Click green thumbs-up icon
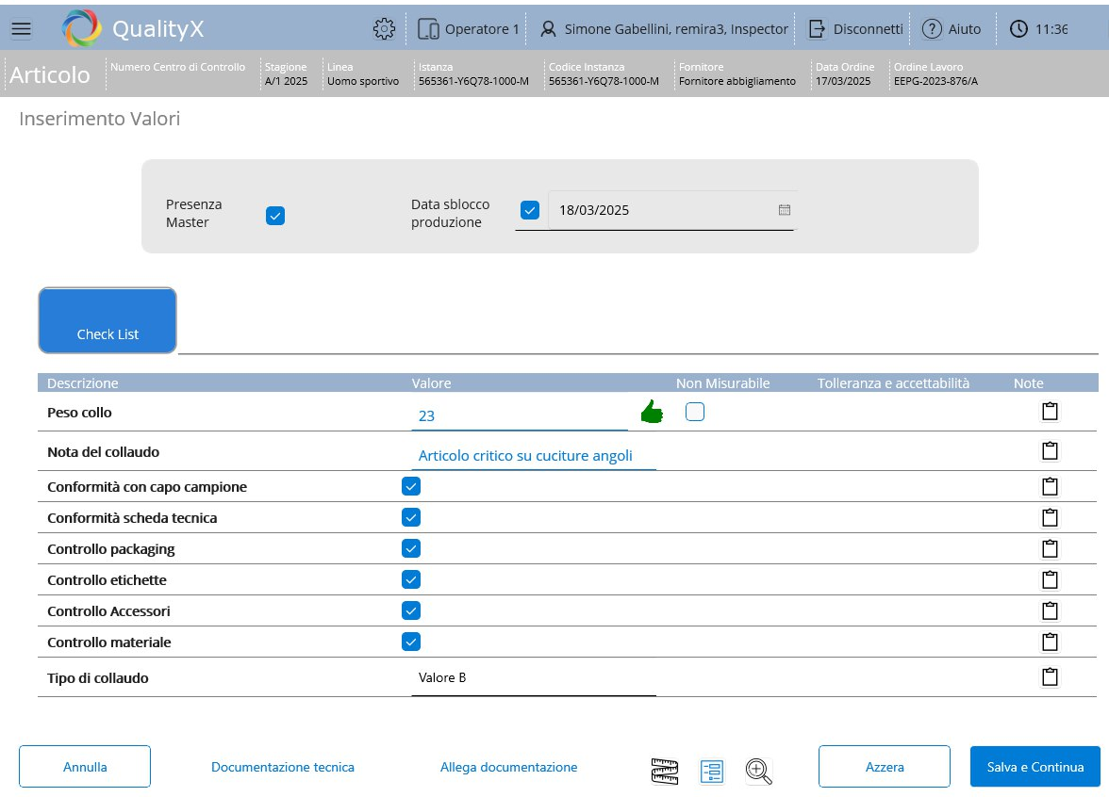This screenshot has width=1109, height=797. pos(652,412)
